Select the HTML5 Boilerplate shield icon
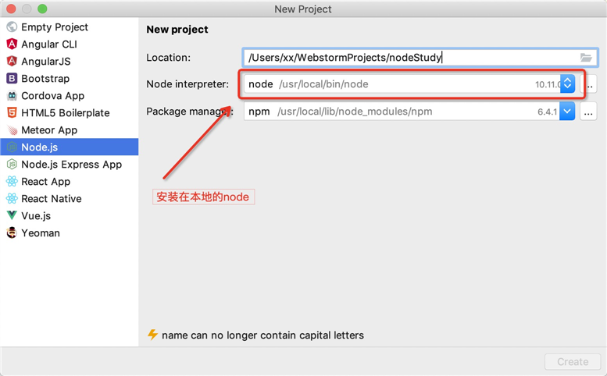 [x=12, y=112]
